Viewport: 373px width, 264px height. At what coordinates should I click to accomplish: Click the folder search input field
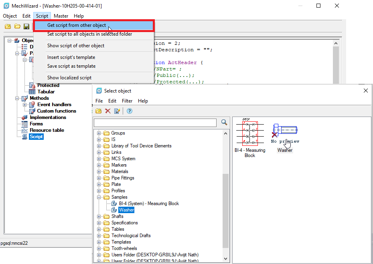tap(155, 123)
